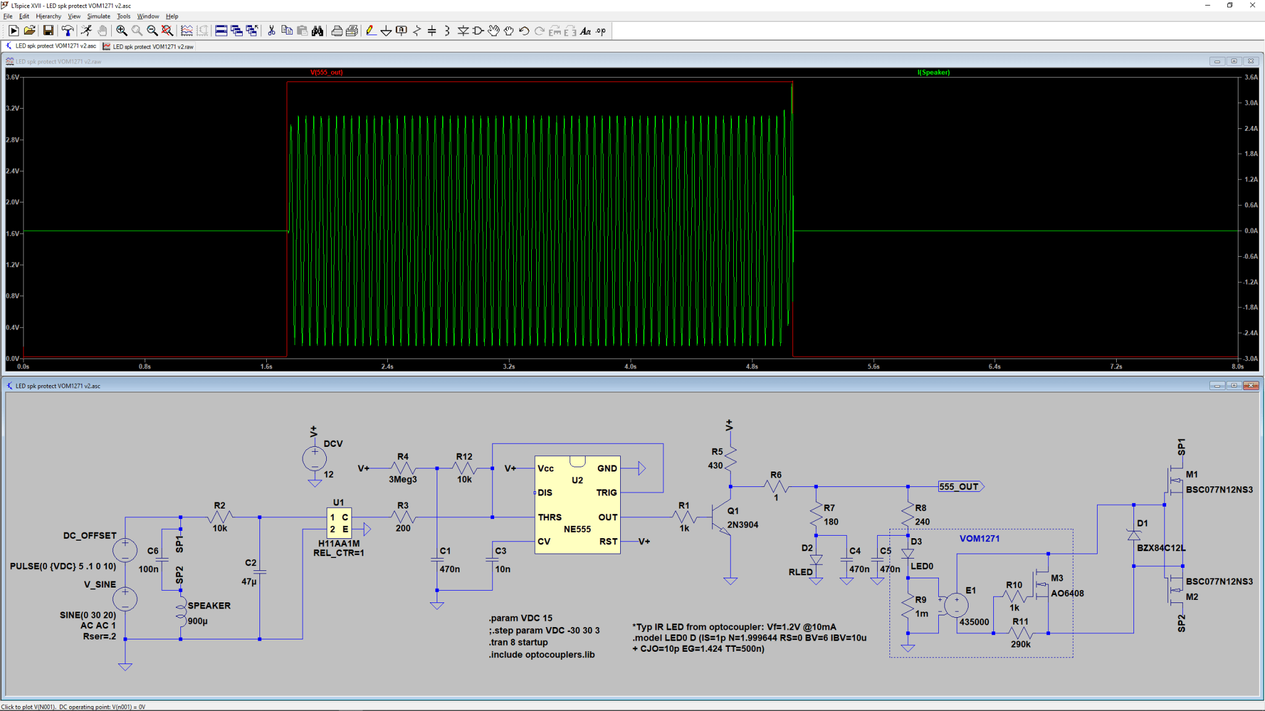The width and height of the screenshot is (1265, 711).
Task: Place an inductor tool
Action: point(448,30)
